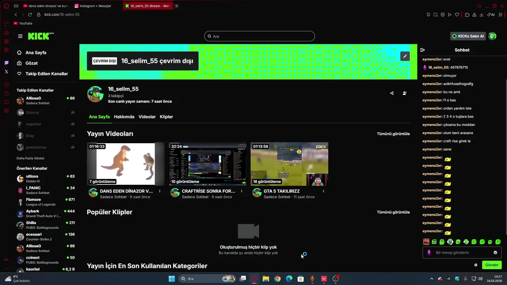The height and width of the screenshot is (285, 507).
Task: Open AllissaG in followed channels list
Action: 46,101
